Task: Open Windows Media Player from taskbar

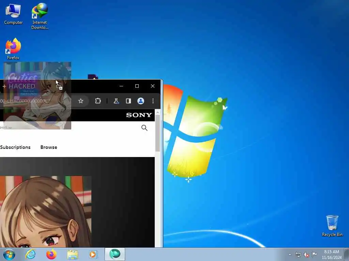Action: [x=93, y=254]
